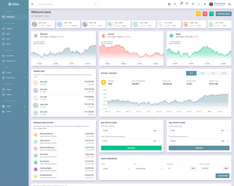The image size is (234, 186).
Task: Switch to the ETH rate tab
Action: click(x=202, y=73)
